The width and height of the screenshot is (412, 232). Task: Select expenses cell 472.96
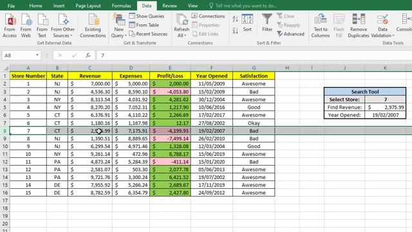pos(131,154)
